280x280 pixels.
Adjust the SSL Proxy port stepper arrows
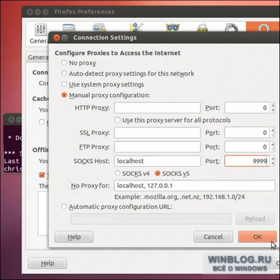click(x=273, y=132)
